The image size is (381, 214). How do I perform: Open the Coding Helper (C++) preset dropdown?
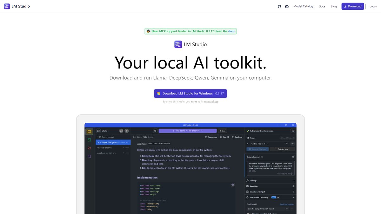[x=270, y=144]
